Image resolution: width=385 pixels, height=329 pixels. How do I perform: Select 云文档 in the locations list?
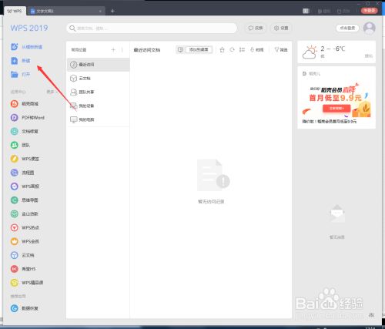point(98,78)
